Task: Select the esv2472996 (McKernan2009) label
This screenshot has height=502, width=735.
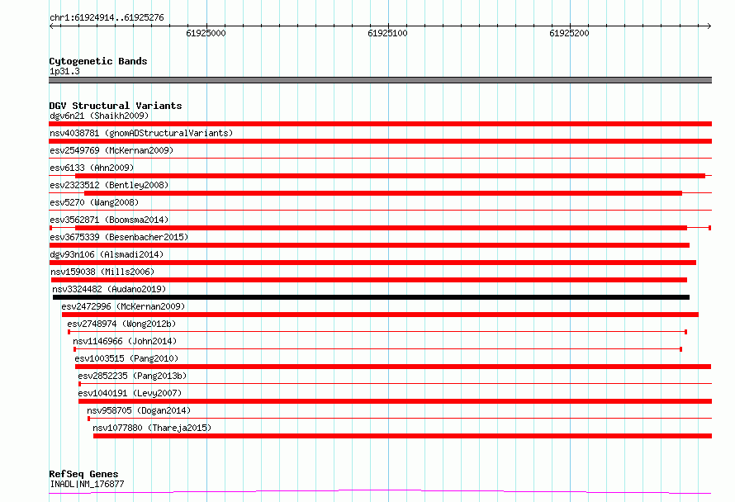Action: [123, 306]
